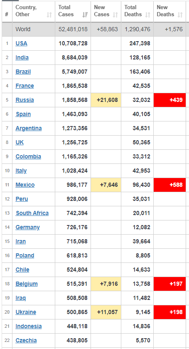The image size is (189, 349).
Task: Sort by Total Deaths sort arrows
Action: point(147,15)
